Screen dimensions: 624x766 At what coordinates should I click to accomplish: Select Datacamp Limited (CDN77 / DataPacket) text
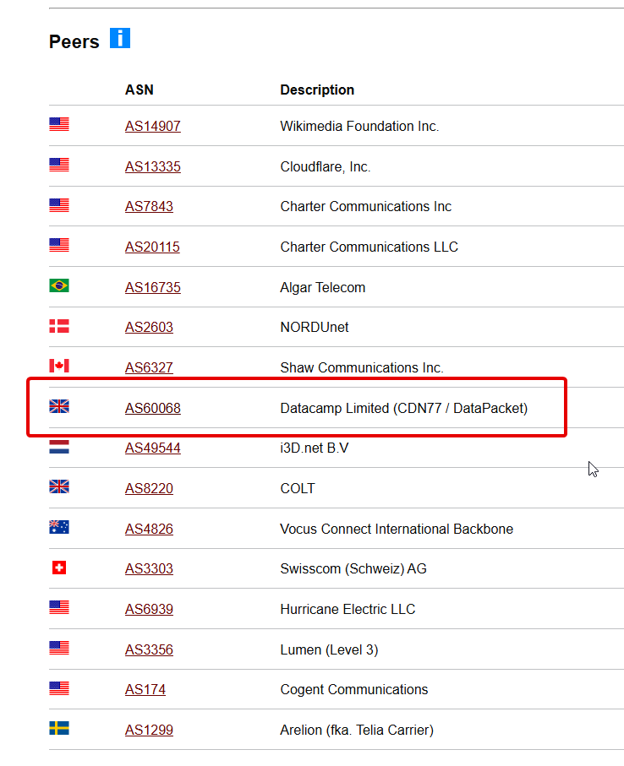point(404,408)
